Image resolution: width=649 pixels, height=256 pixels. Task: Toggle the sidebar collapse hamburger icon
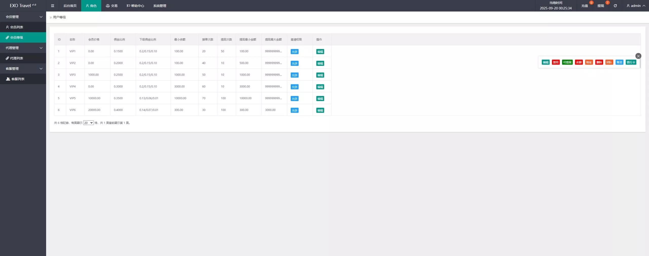52,6
